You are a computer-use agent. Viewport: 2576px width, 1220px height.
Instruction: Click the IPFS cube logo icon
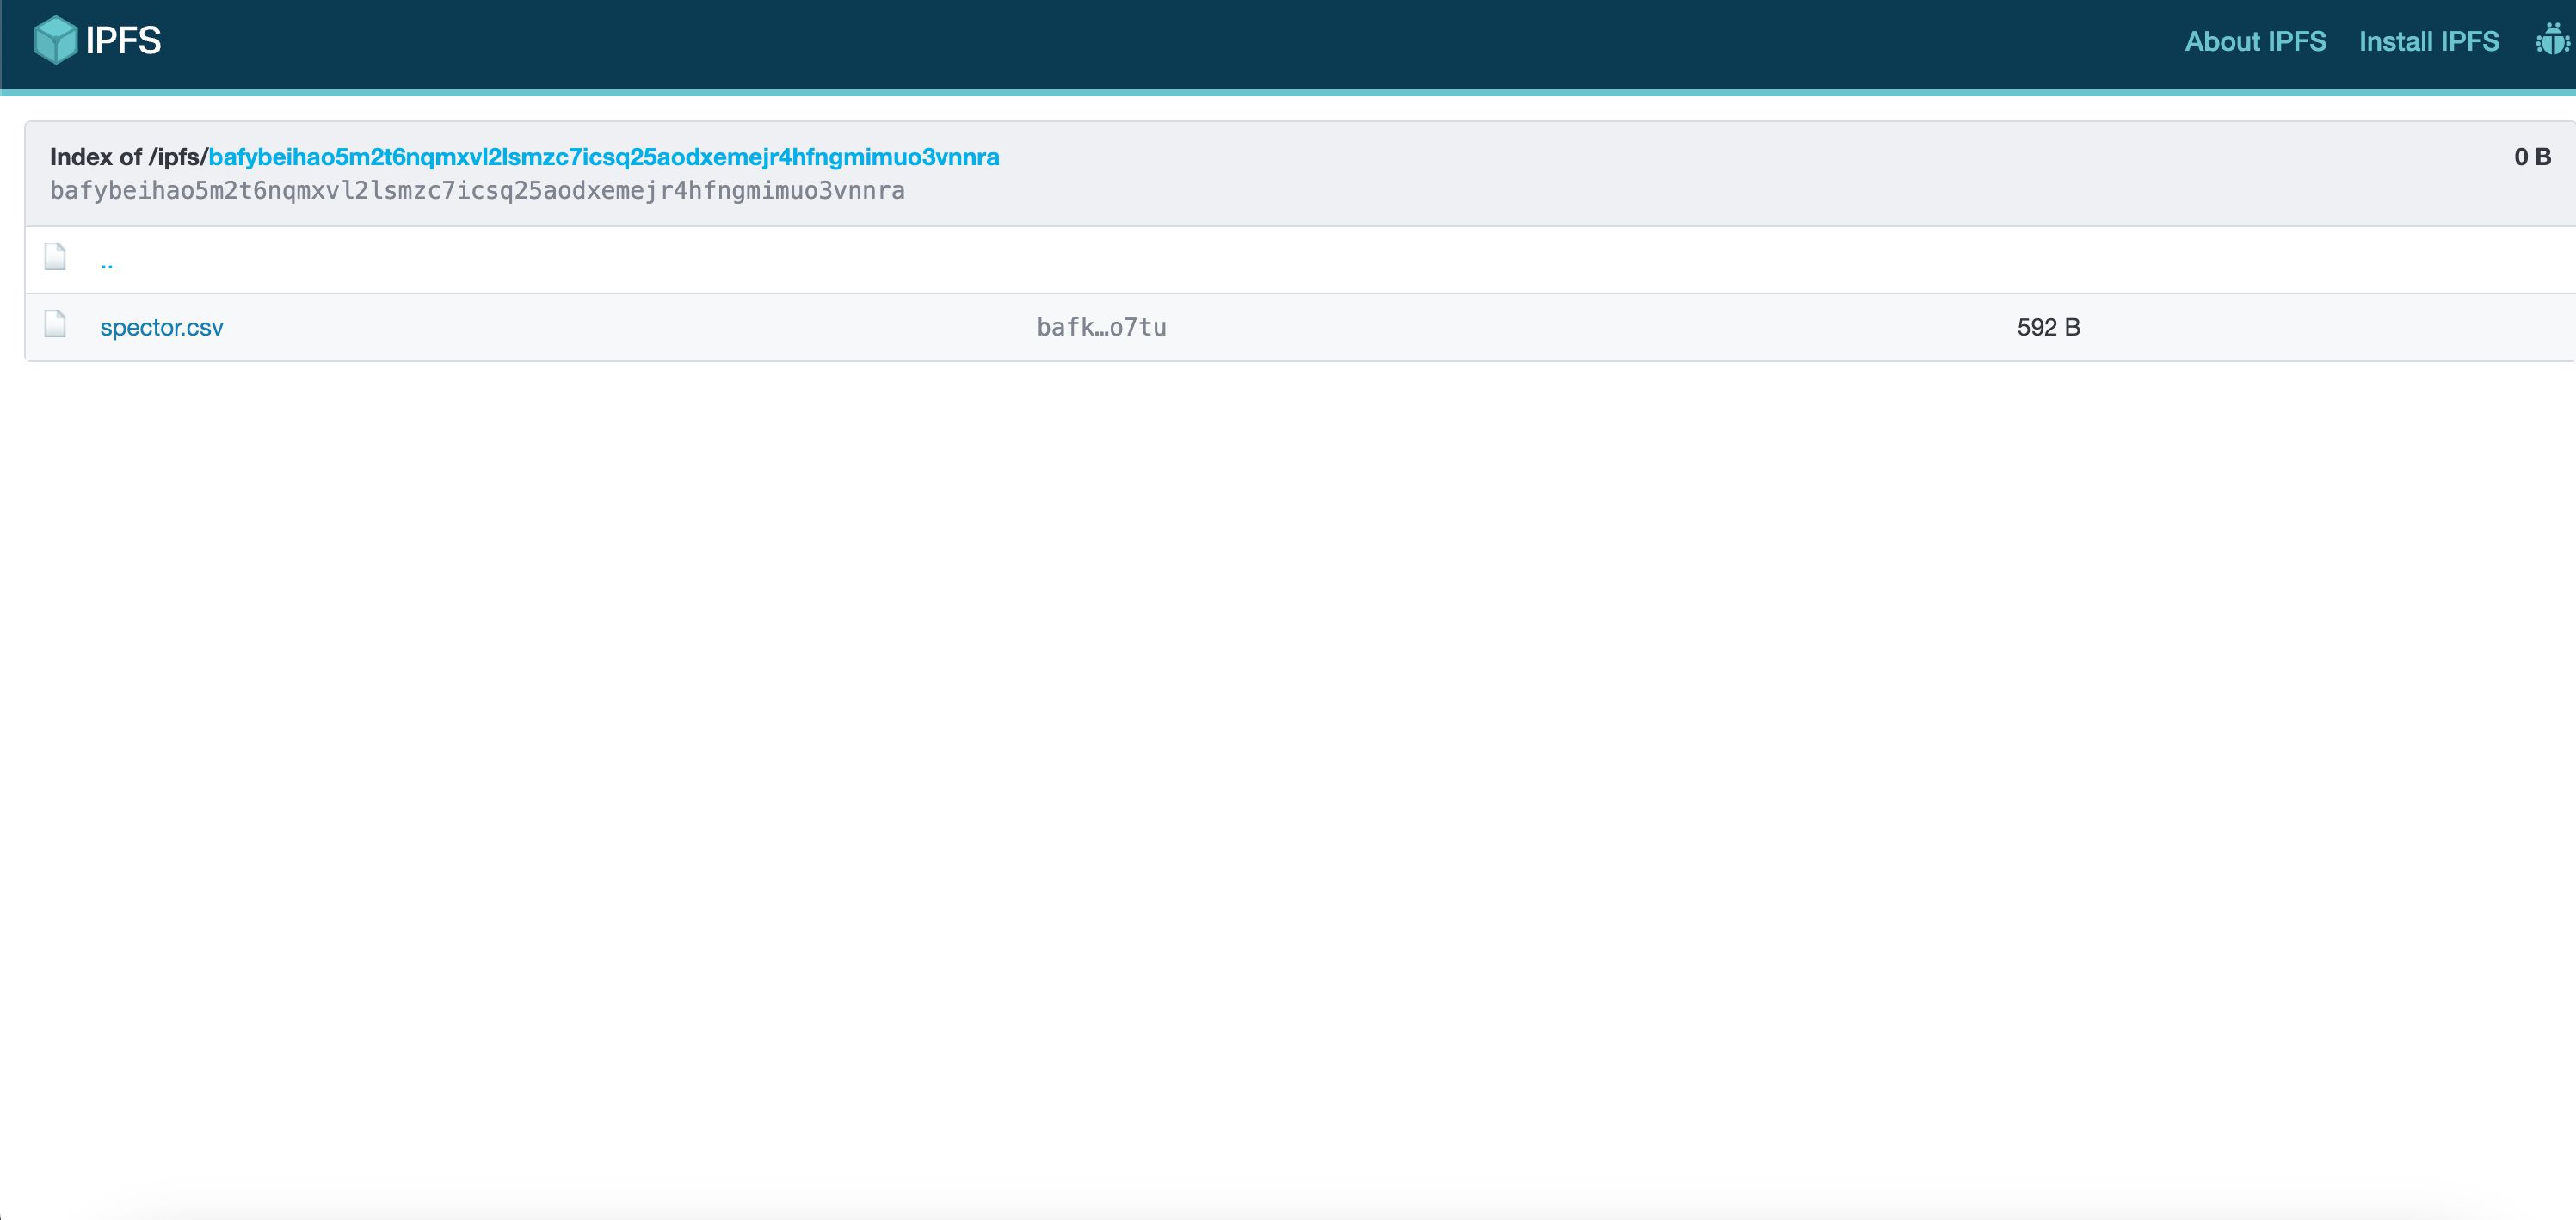click(55, 40)
